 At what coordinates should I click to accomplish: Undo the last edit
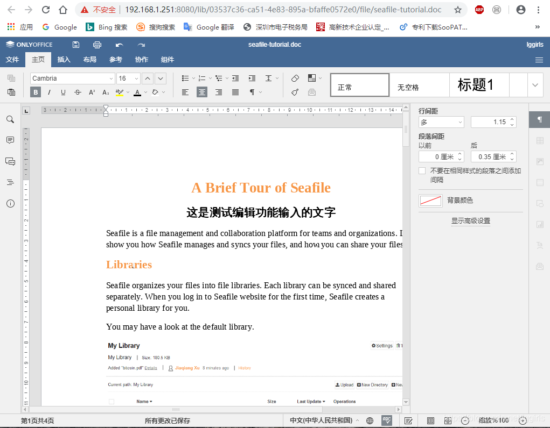[x=119, y=45]
